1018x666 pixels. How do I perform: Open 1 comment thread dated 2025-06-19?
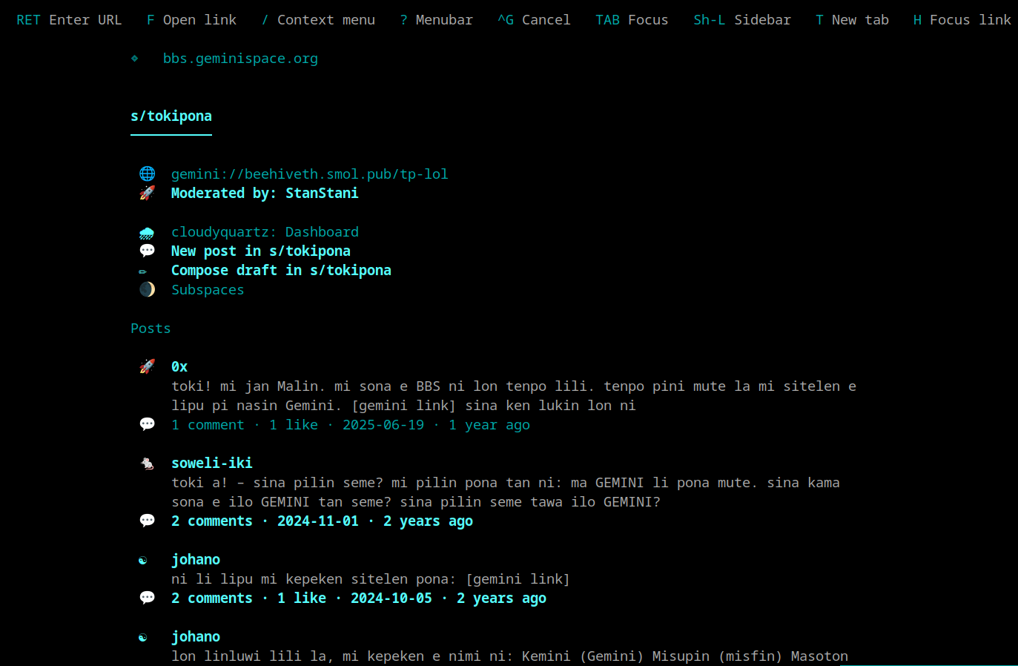pyautogui.click(x=351, y=425)
